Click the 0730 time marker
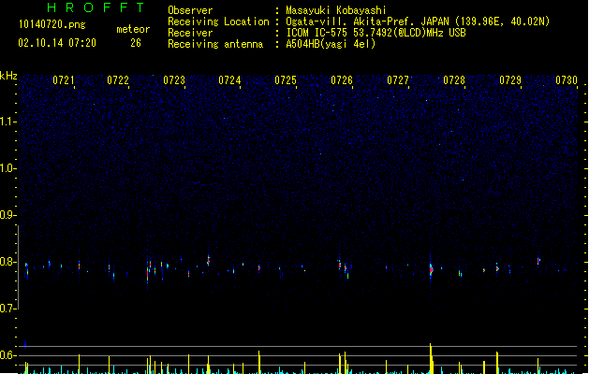 coord(567,80)
